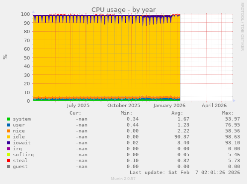This screenshot has height=184, width=247.
Task: Click the '100' y-axis label
Action: [25, 14]
